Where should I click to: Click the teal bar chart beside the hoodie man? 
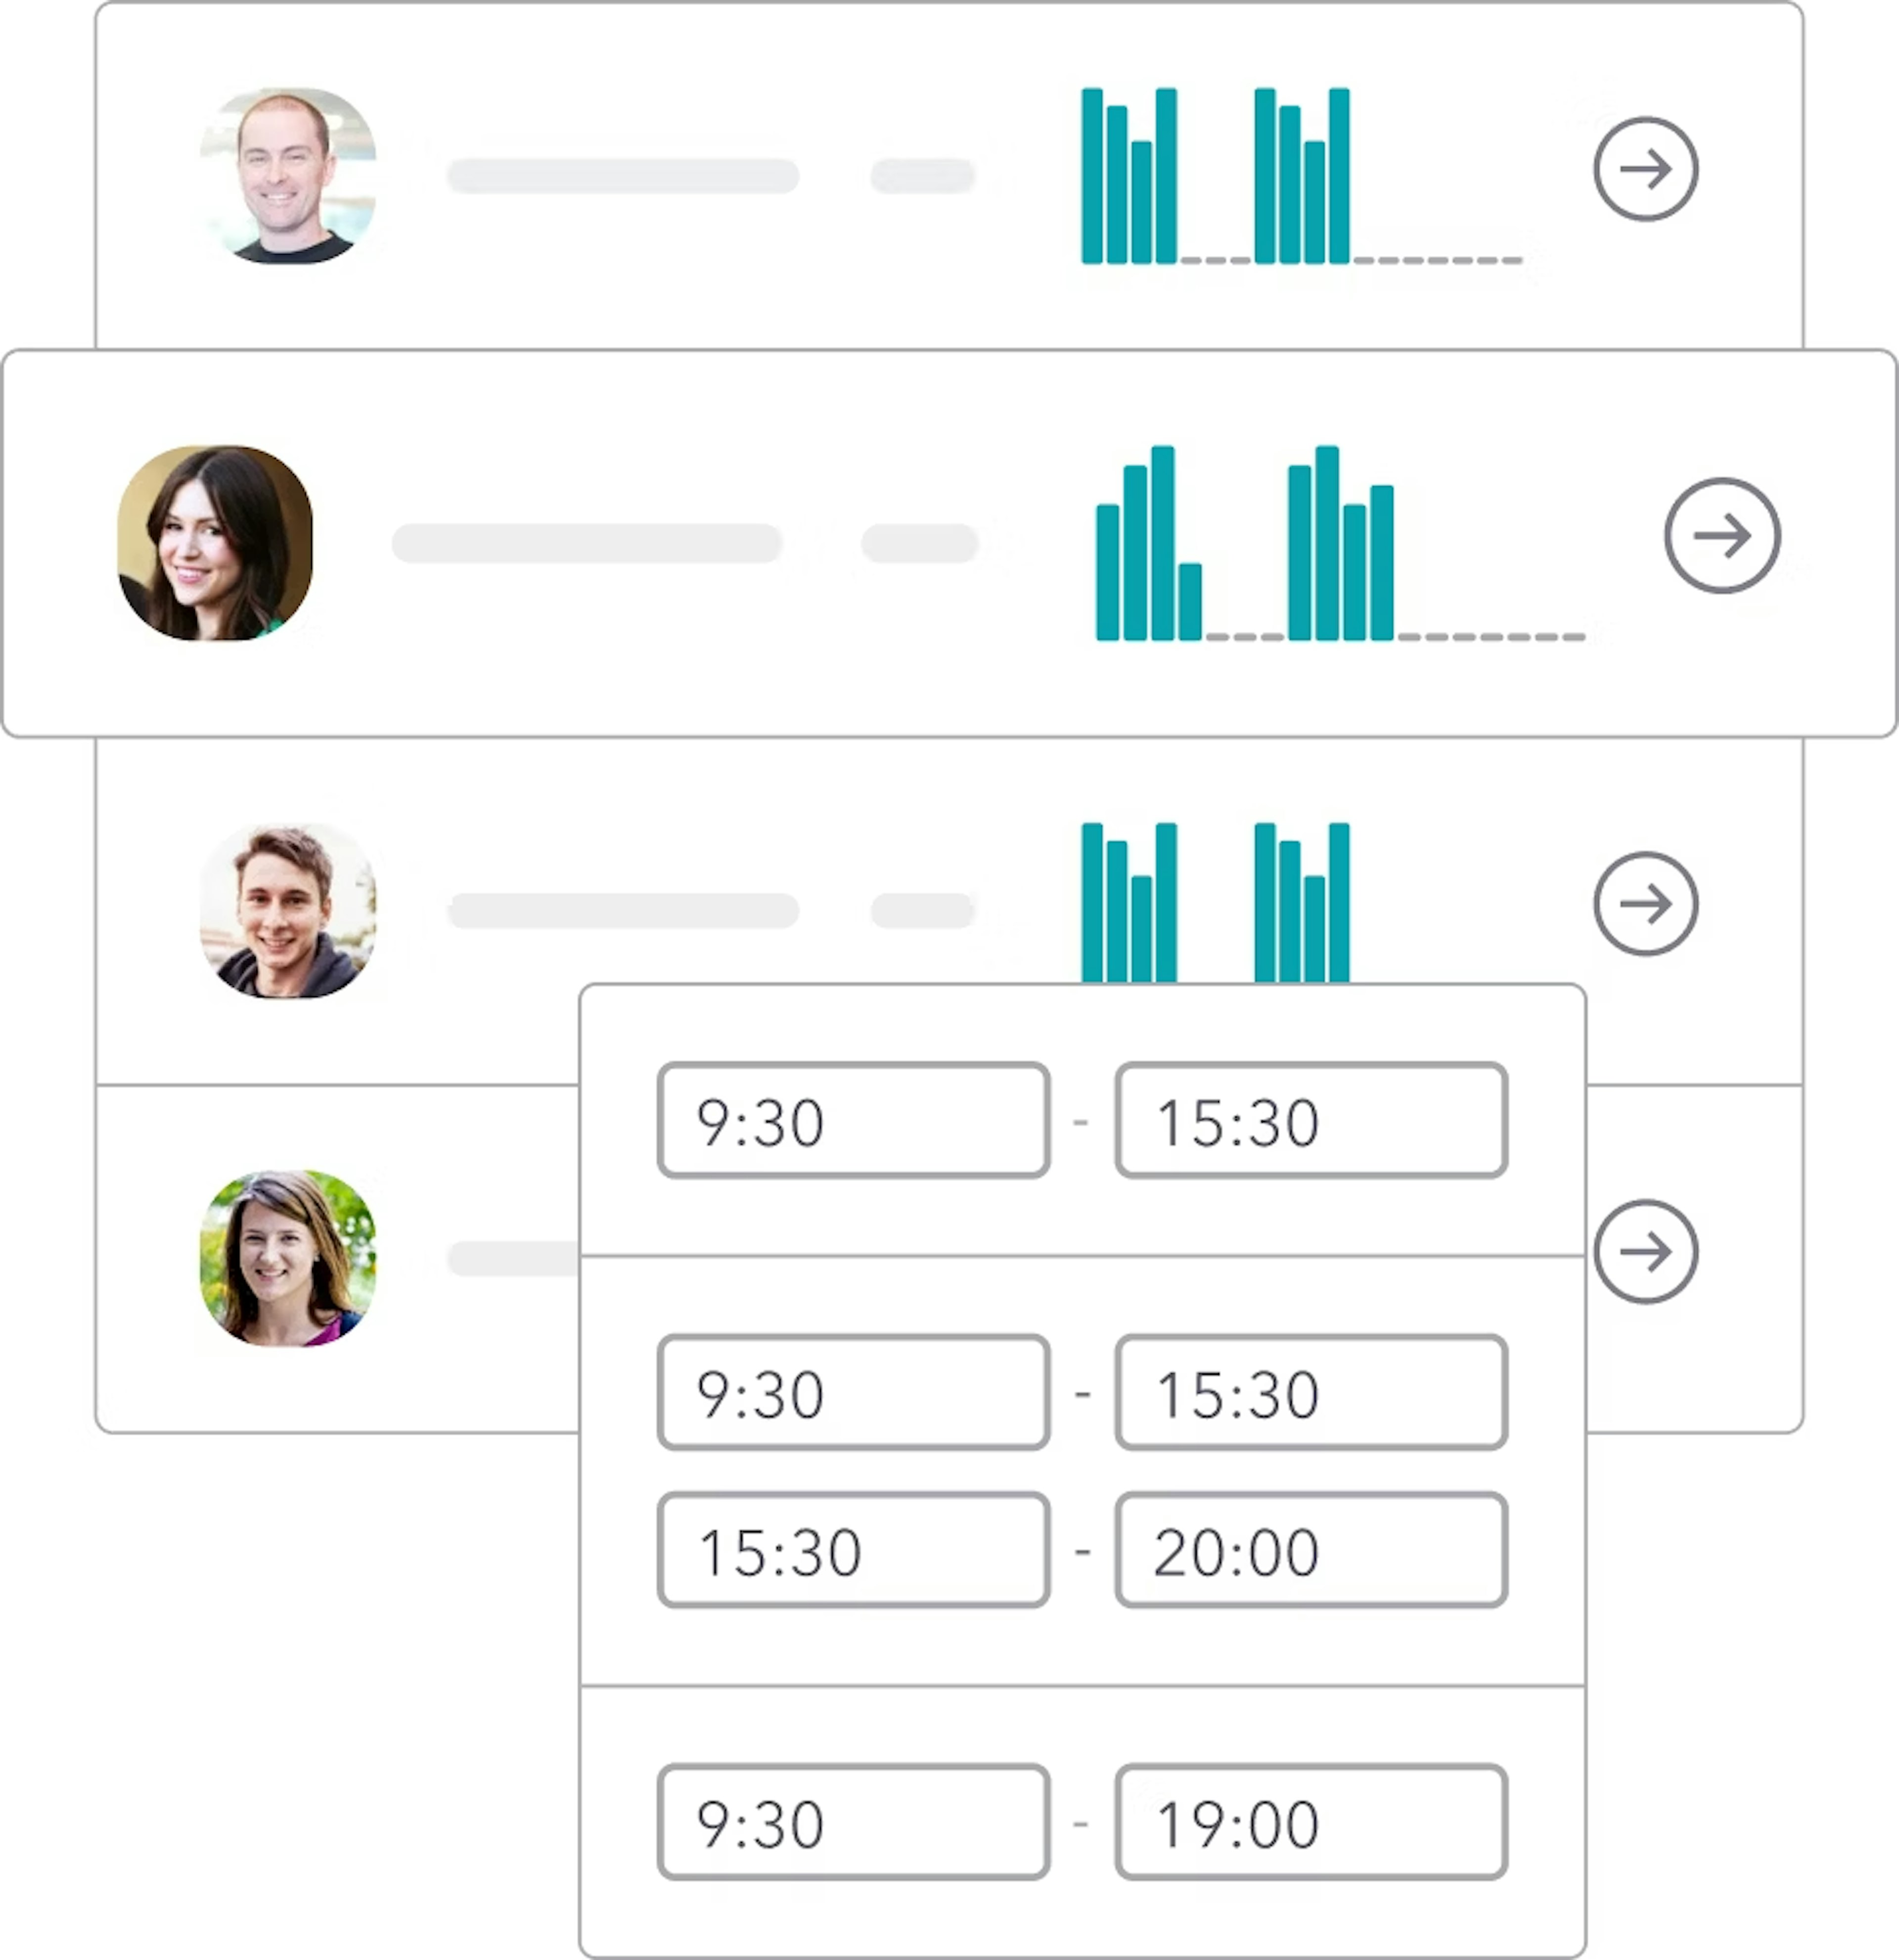(x=1215, y=902)
